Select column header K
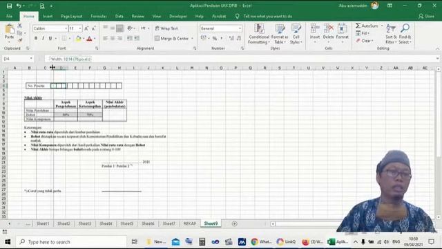 (x=163, y=68)
